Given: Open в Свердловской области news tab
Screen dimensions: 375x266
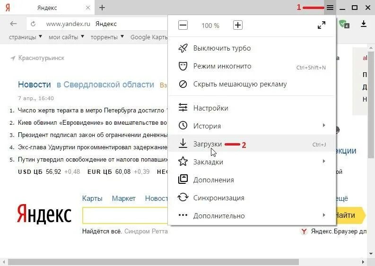Looking at the screenshot, I should [105, 85].
